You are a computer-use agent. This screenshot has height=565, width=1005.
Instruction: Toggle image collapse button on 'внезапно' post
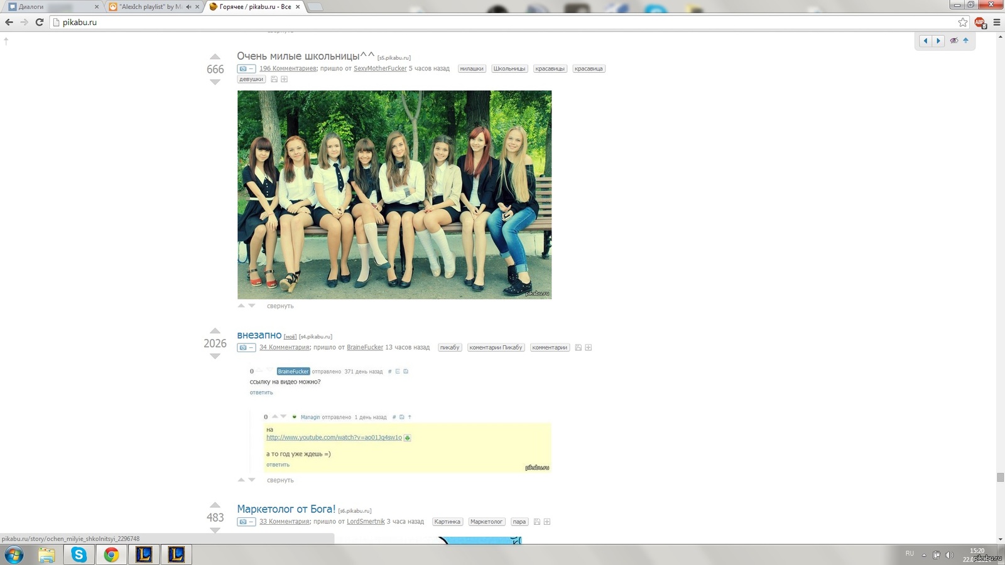pos(246,348)
